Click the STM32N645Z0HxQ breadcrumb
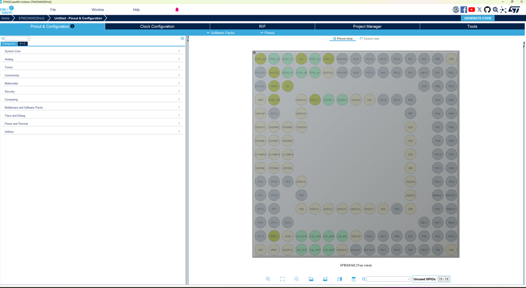 click(31, 18)
